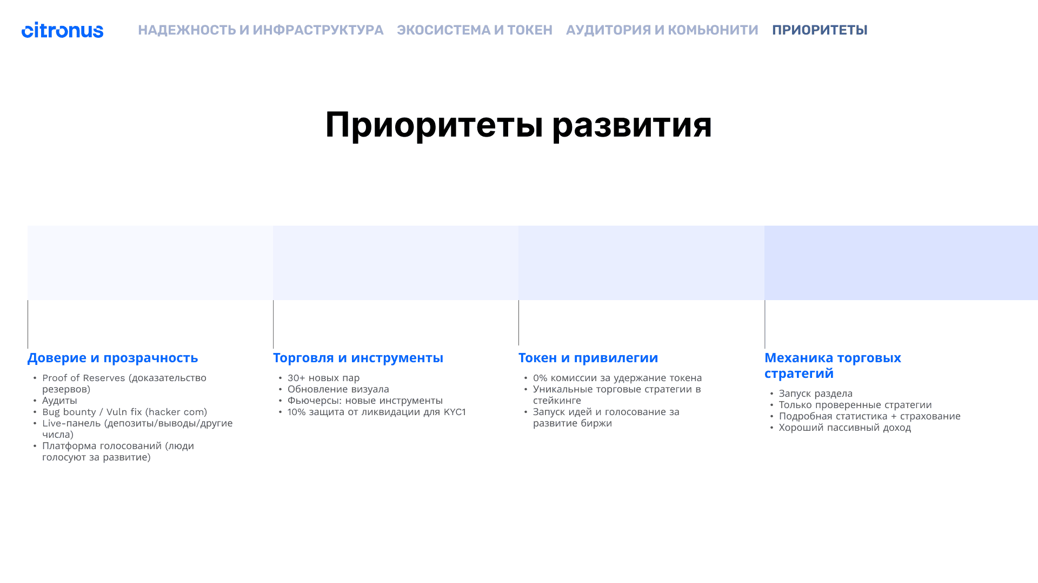1038x583 pixels.
Task: Click the 0% комиссии за удержание токена item
Action: click(617, 378)
